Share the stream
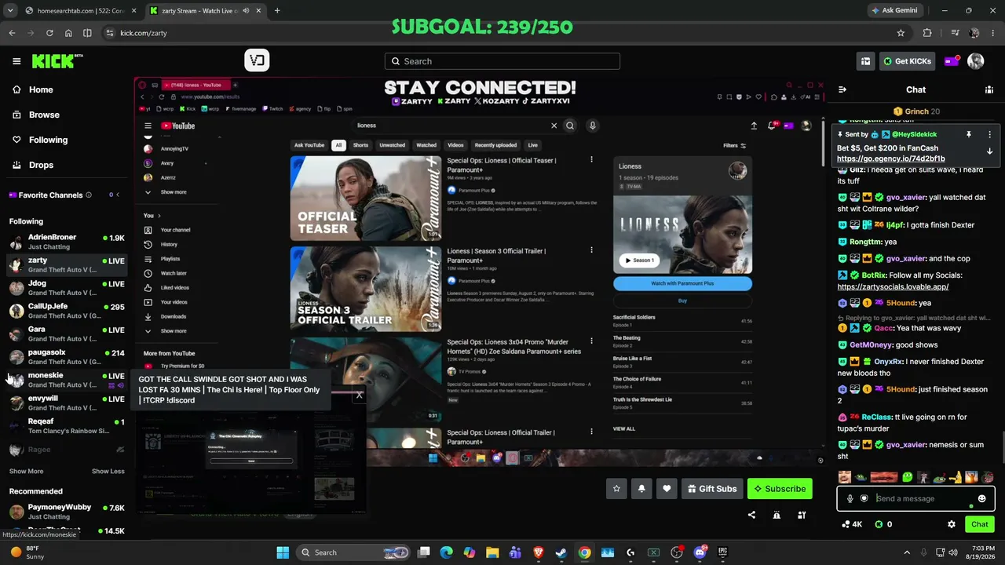The image size is (1005, 565). pos(751,515)
